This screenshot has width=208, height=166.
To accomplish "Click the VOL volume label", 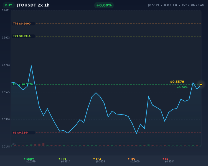I will point(14,144).
